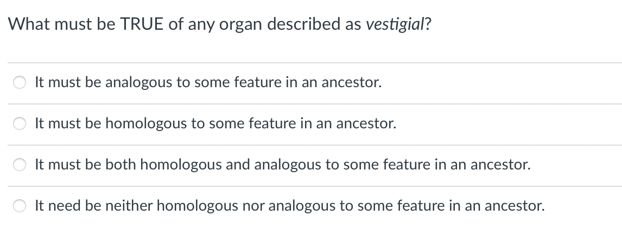Click the answer text 'It need be neither homologous nor analogous'
622x248 pixels.
click(289, 206)
